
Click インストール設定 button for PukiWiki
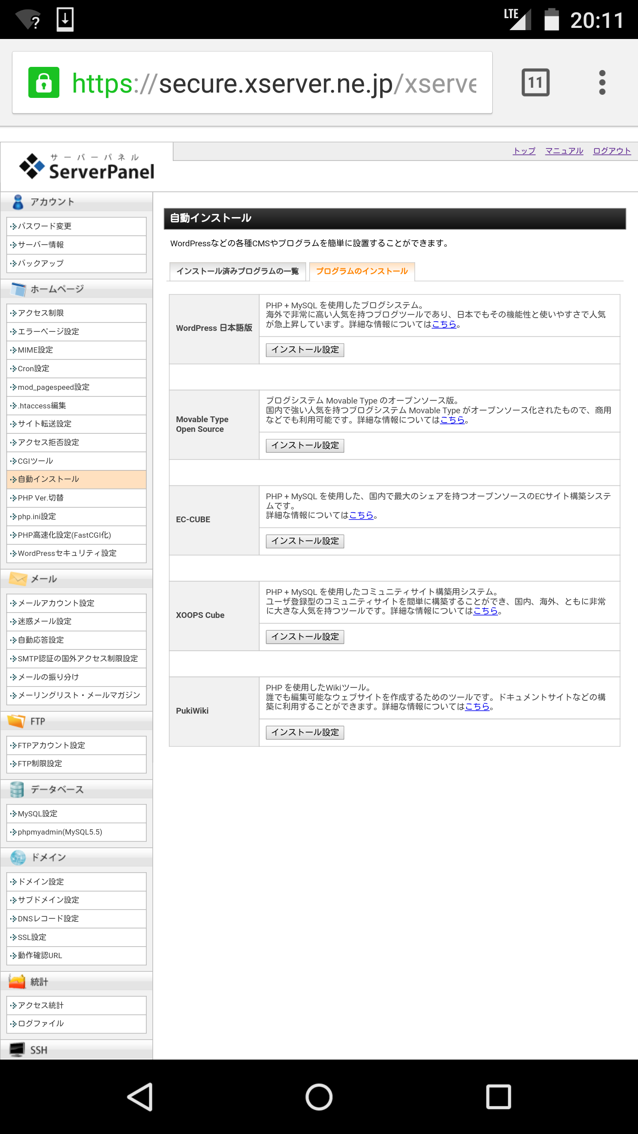(305, 733)
